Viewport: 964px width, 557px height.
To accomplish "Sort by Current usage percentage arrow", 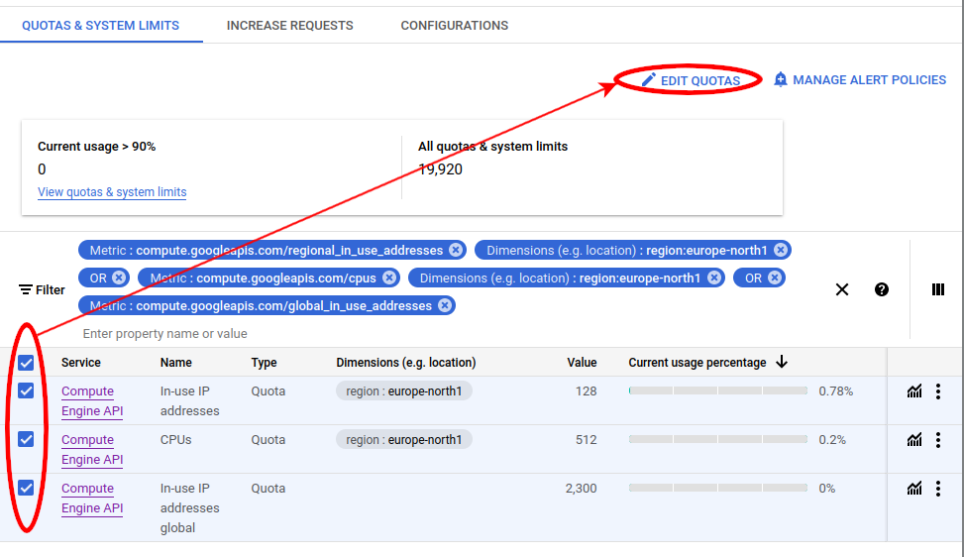I will [x=782, y=363].
